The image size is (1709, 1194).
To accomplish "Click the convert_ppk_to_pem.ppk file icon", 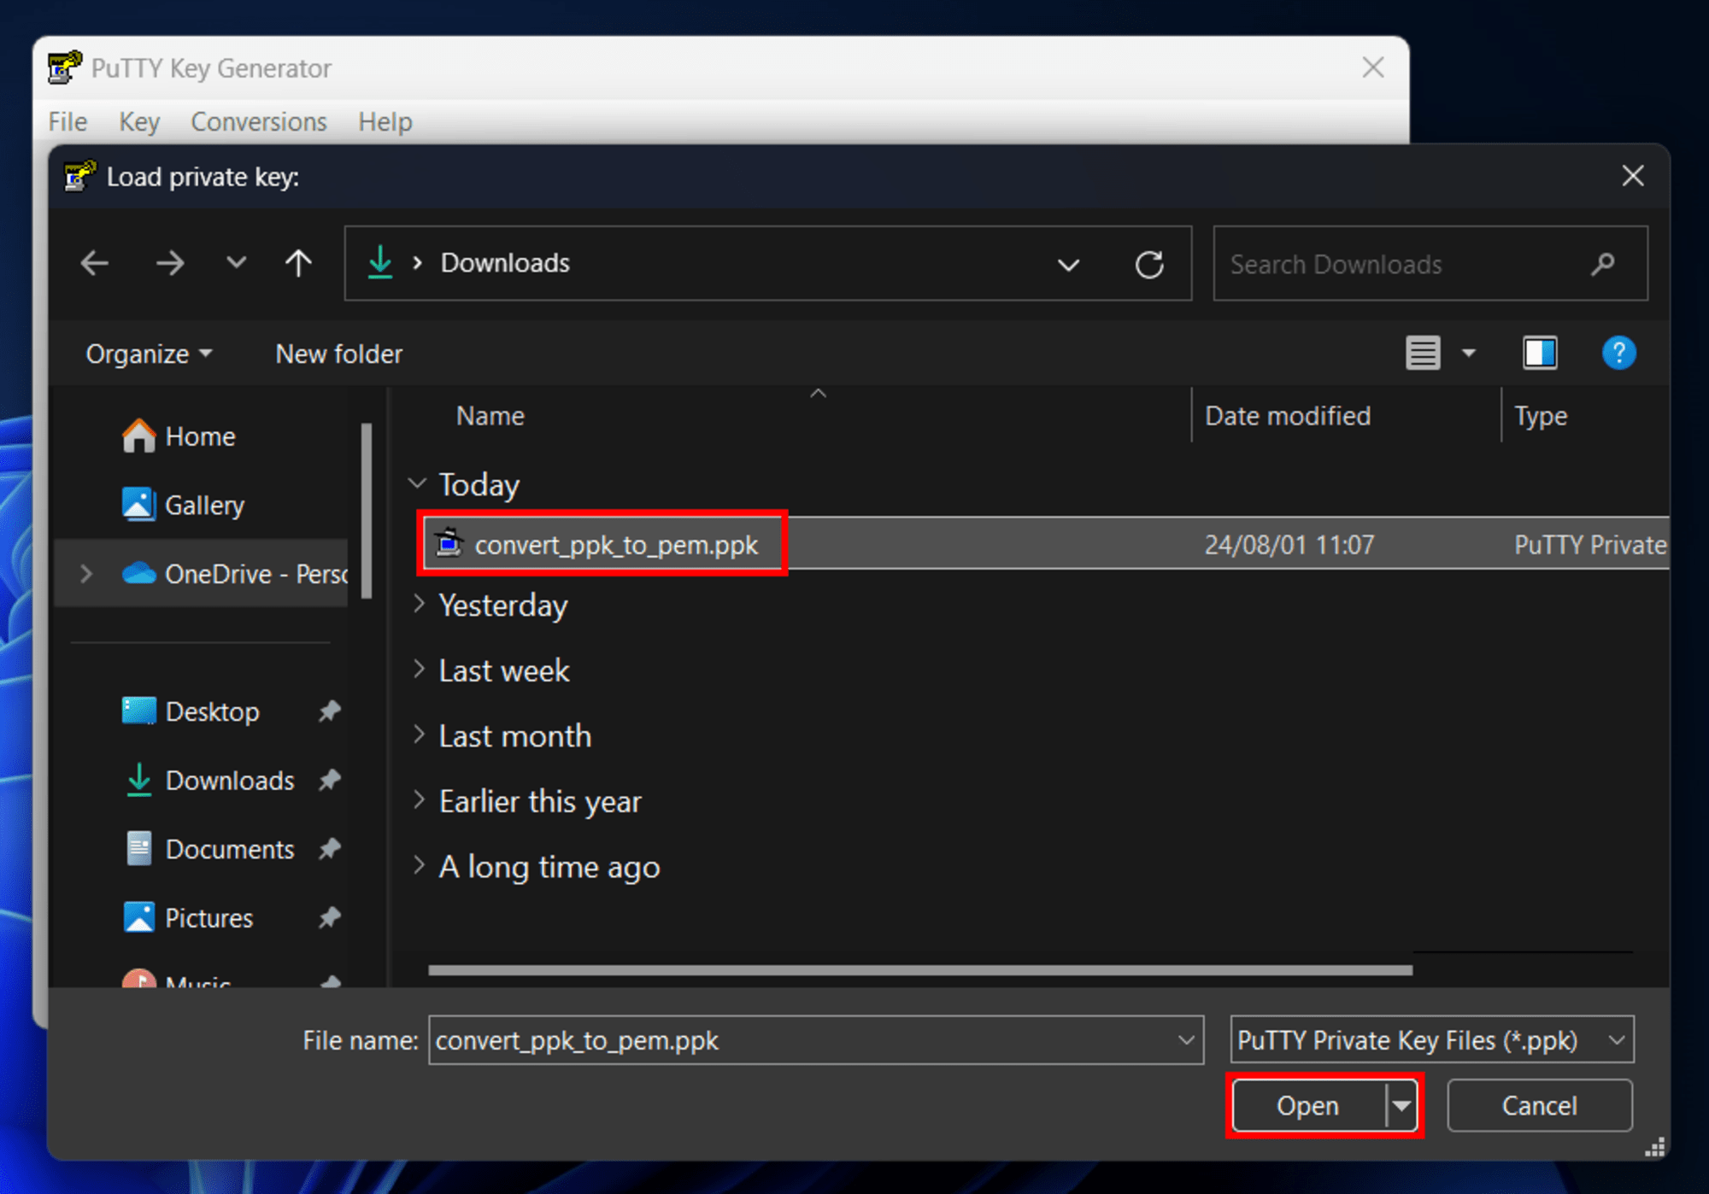I will click(449, 542).
